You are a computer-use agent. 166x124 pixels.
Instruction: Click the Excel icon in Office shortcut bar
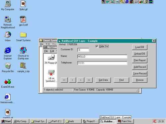pos(112,2)
